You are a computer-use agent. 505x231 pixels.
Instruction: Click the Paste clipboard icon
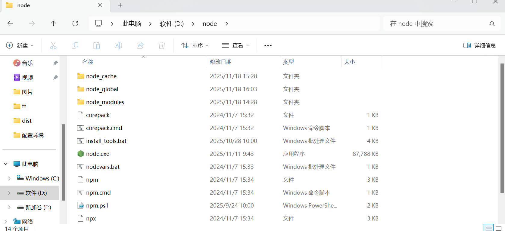click(x=97, y=45)
